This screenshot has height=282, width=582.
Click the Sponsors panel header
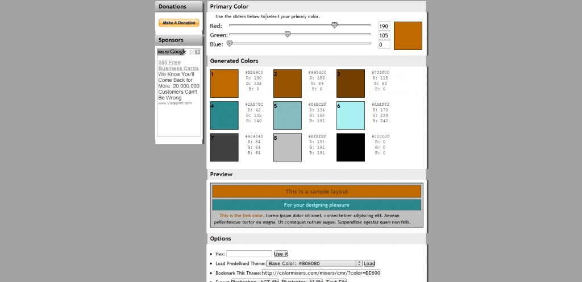click(179, 40)
